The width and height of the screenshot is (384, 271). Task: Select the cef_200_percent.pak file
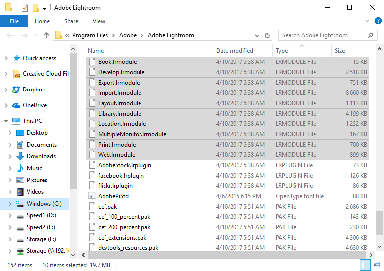point(228,227)
